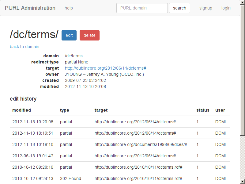This screenshot has height=184, width=245.
Task: Click the target column header
Action: [101, 110]
